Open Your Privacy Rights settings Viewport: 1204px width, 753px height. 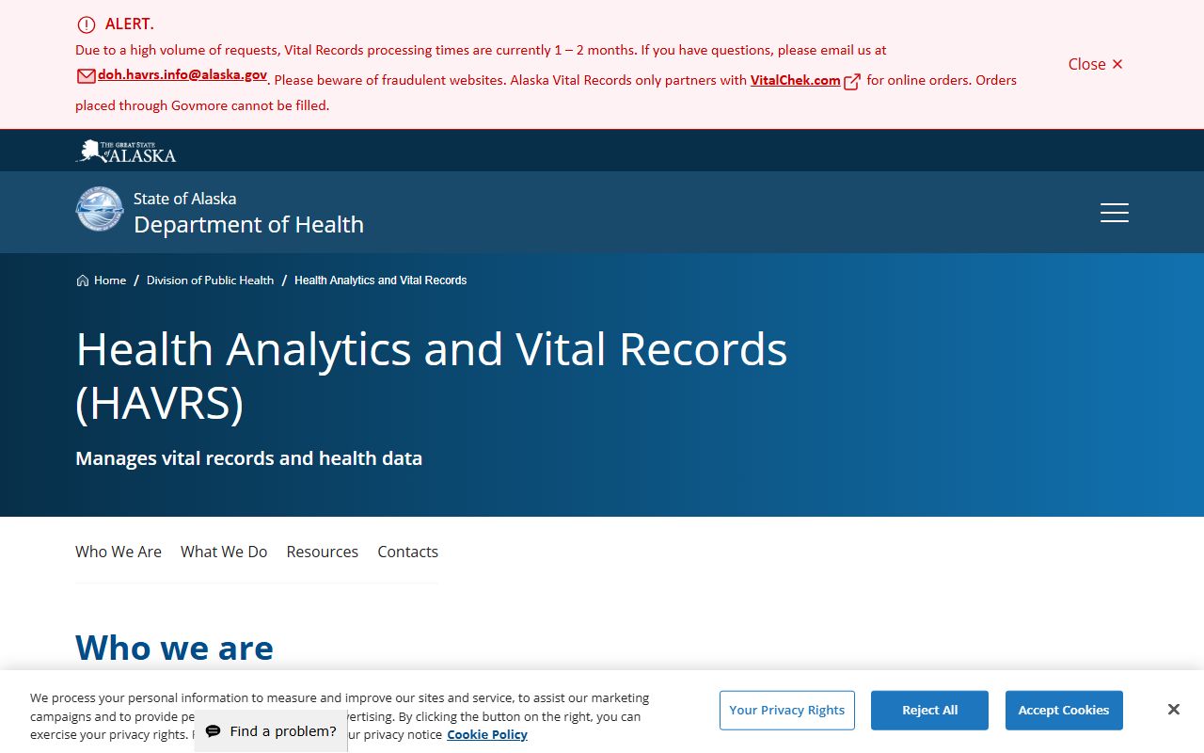point(786,710)
